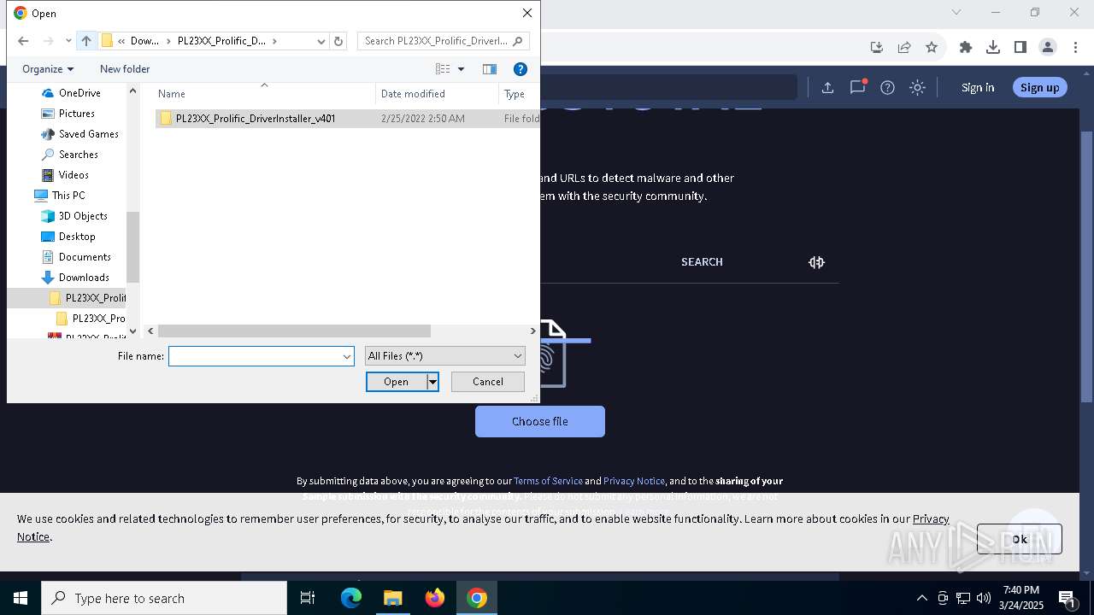Click the search PL23XX folder field
This screenshot has height=615, width=1094.
point(444,41)
